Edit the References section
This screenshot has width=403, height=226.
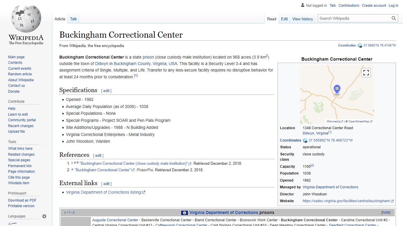[x=99, y=156]
